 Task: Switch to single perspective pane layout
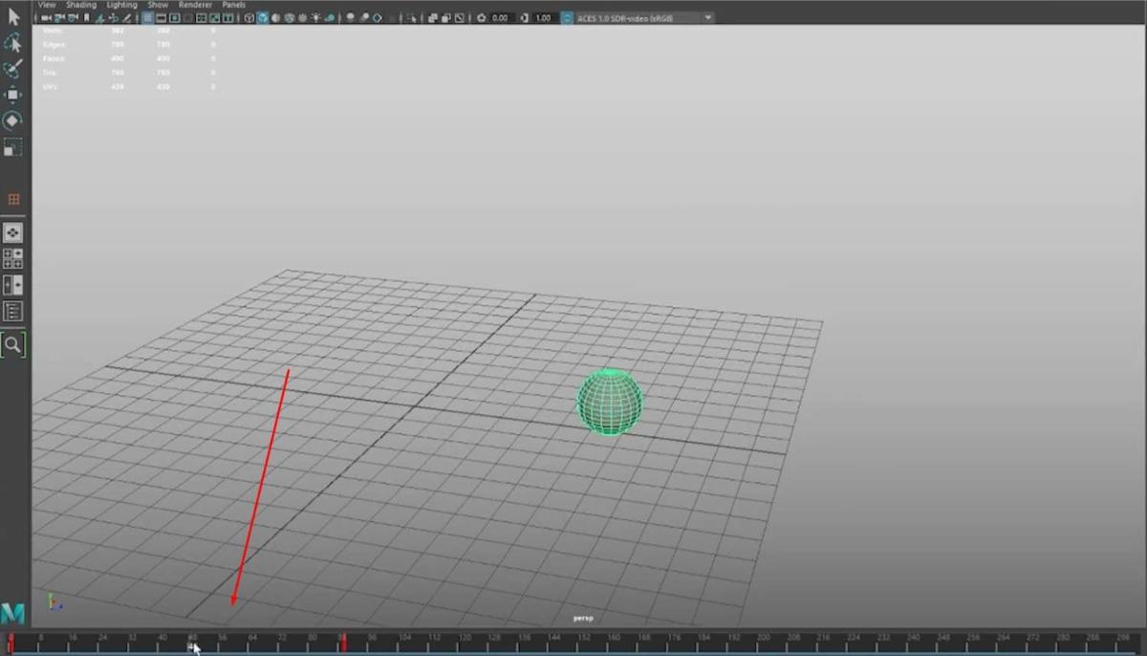tap(13, 233)
